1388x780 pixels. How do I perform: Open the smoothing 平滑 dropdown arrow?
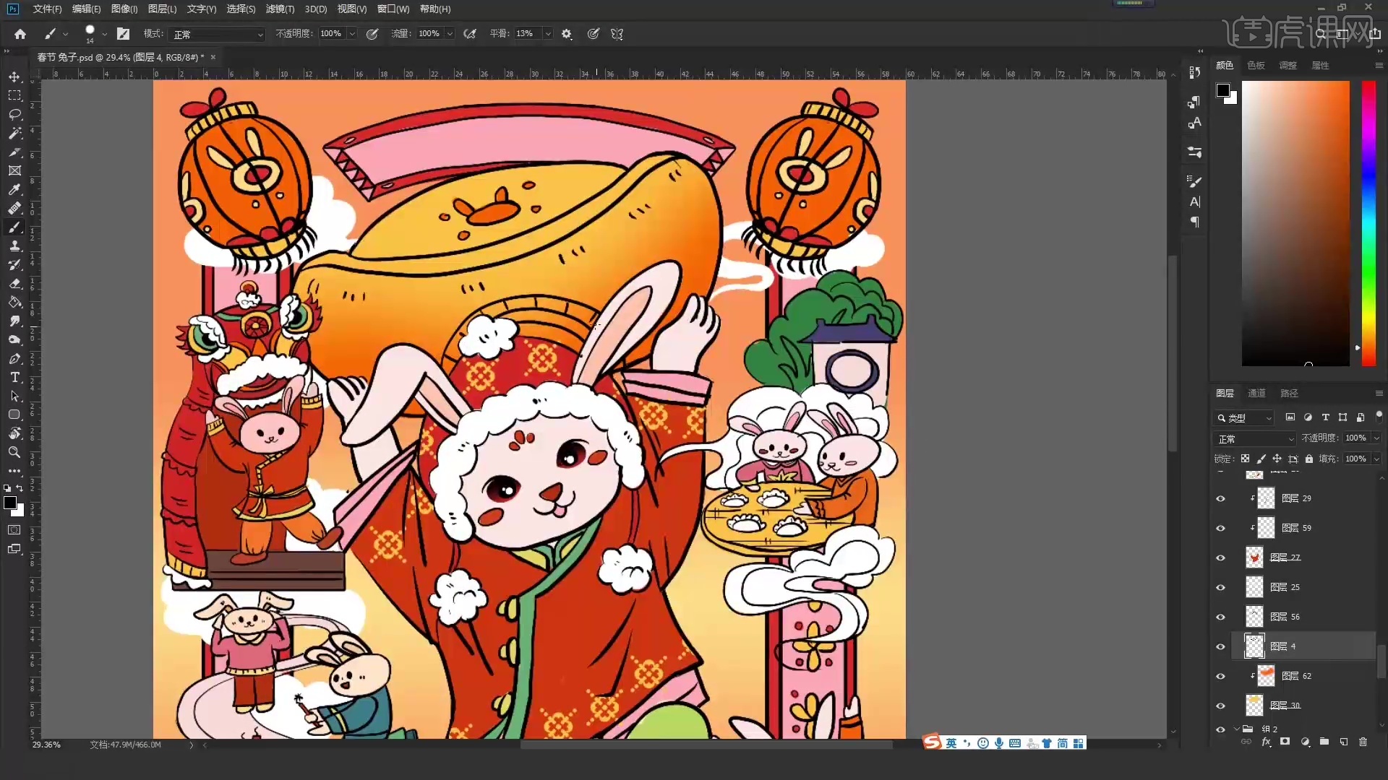548,34
